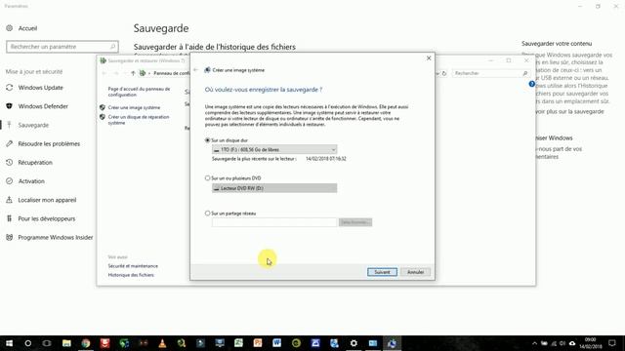Image resolution: width=625 pixels, height=351 pixels.
Task: Click the 'Pour les développeurs' icon
Action: point(9,218)
